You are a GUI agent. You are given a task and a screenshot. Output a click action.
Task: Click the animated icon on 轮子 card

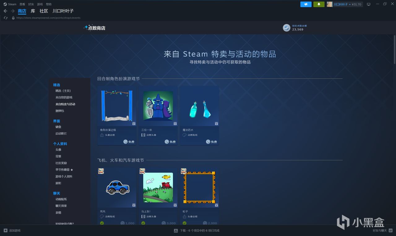[217, 205]
